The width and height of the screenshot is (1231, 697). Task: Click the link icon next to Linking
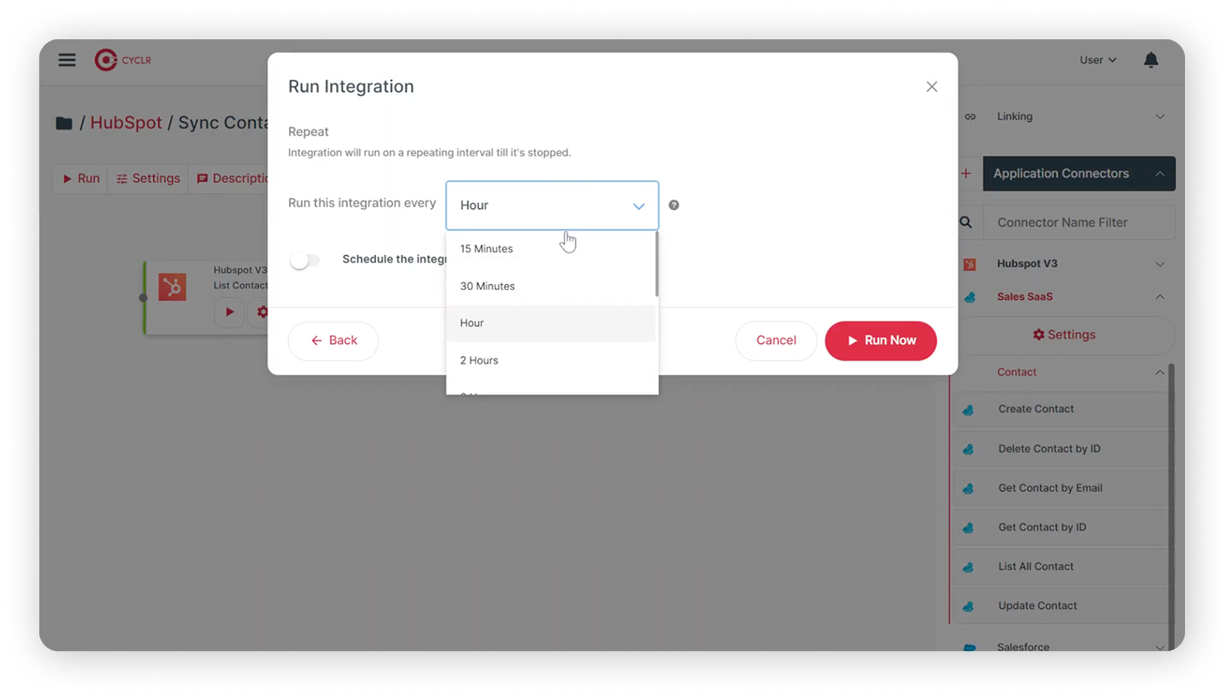pyautogui.click(x=970, y=116)
